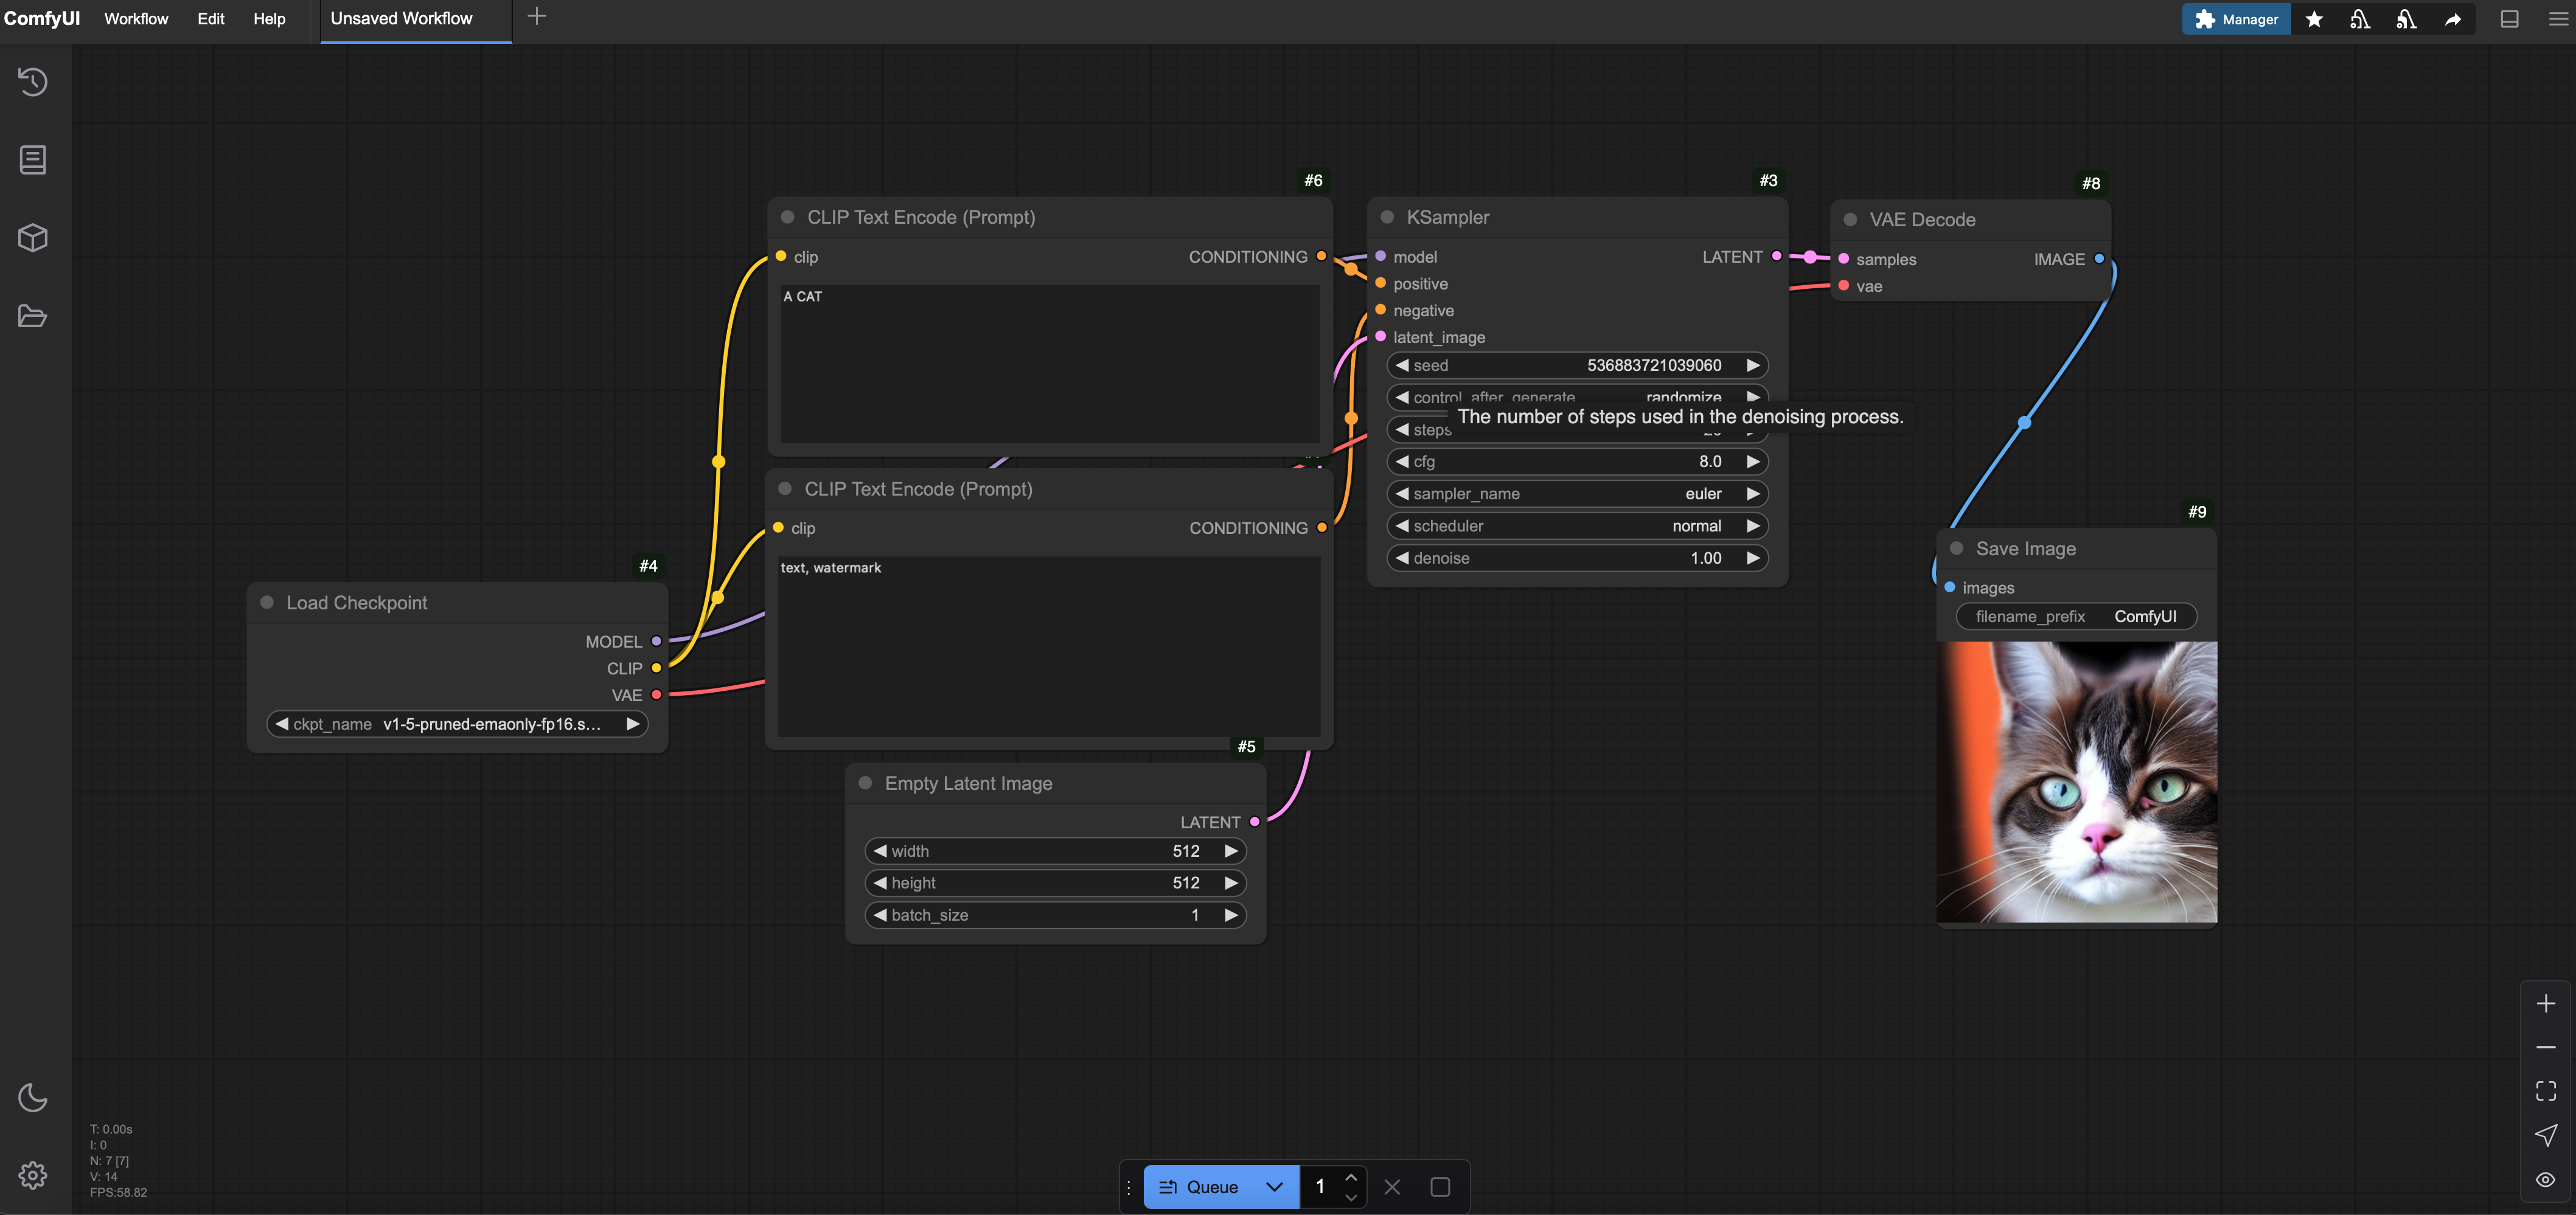Open the model library cube icon

click(33, 238)
